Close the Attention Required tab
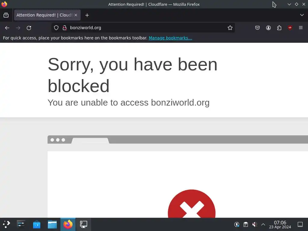This screenshot has height=231, width=308. click(76, 15)
